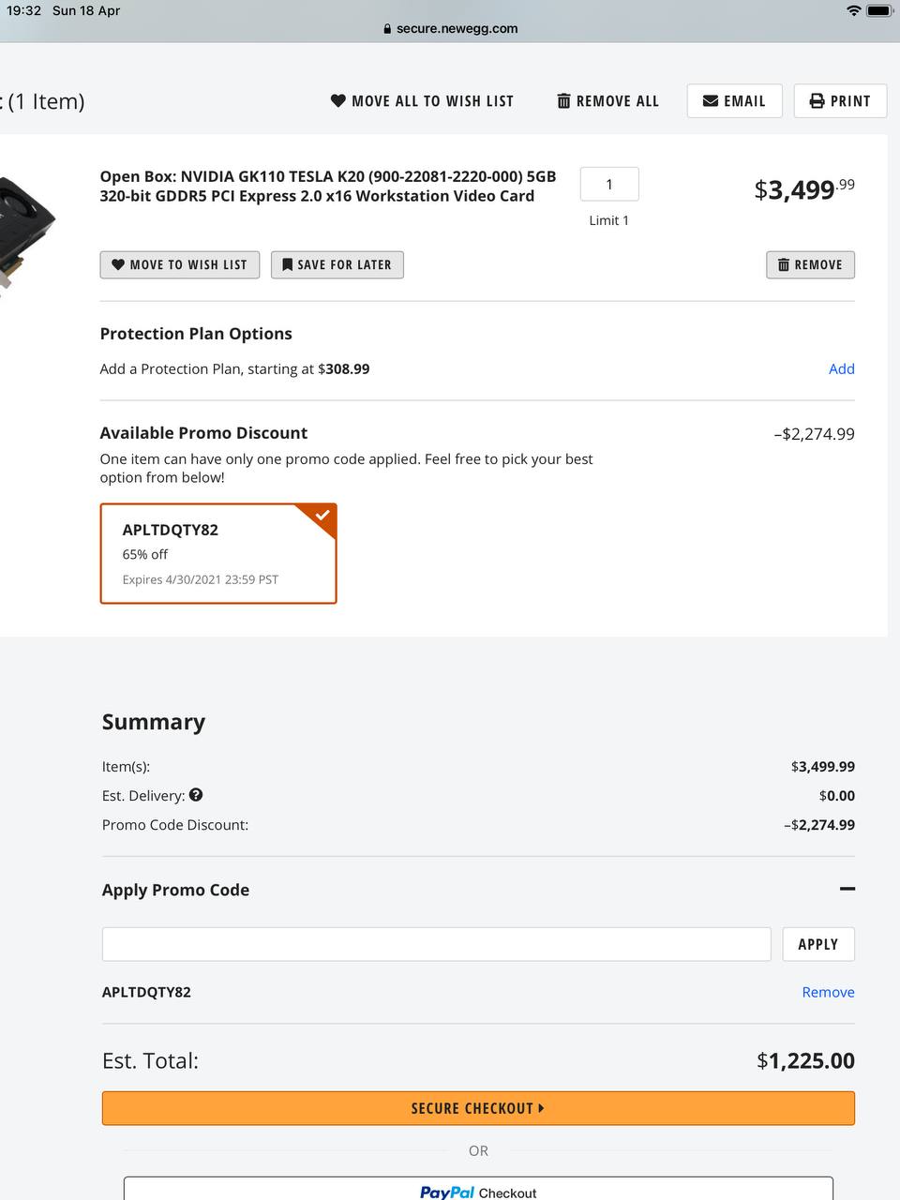Click the bookmark icon on Save For Later
Image resolution: width=900 pixels, height=1200 pixels.
click(x=288, y=264)
